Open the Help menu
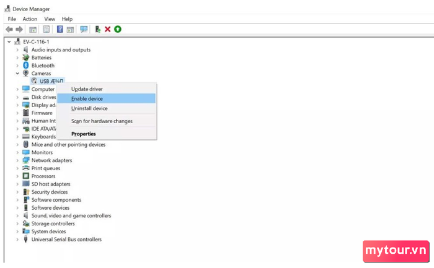The width and height of the screenshot is (434, 268). pos(67,19)
